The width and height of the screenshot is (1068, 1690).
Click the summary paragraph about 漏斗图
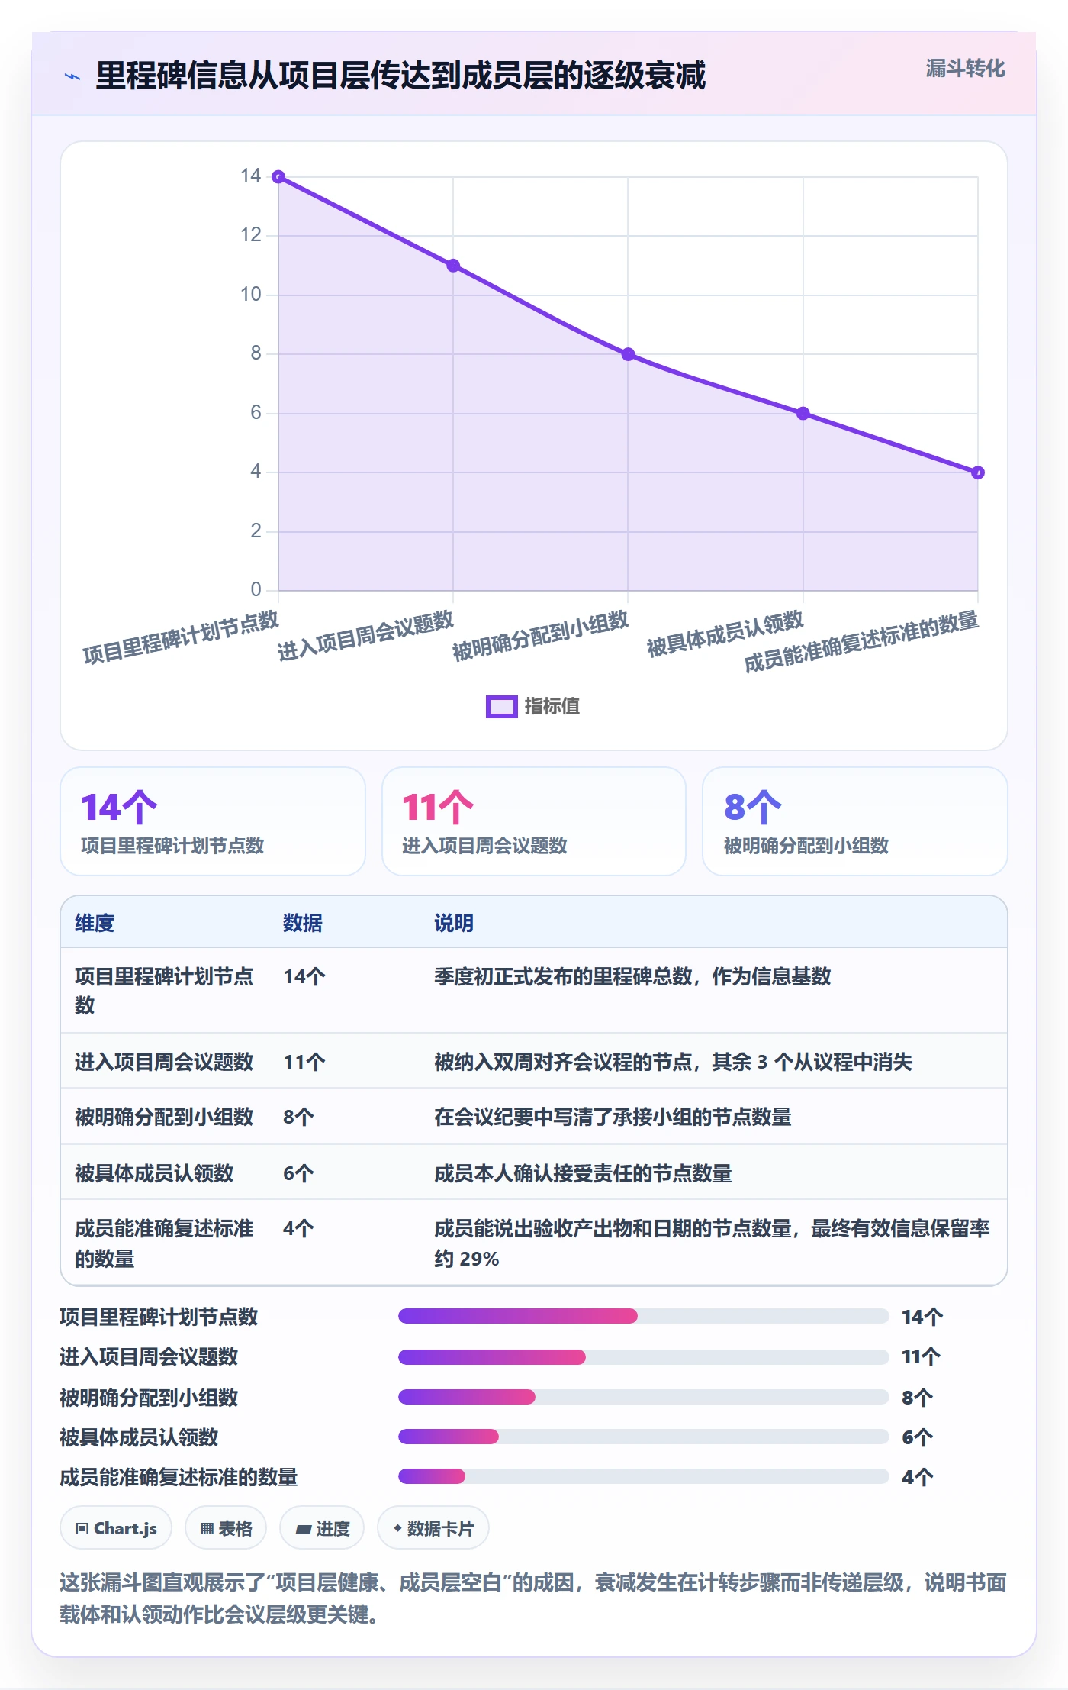533,1598
